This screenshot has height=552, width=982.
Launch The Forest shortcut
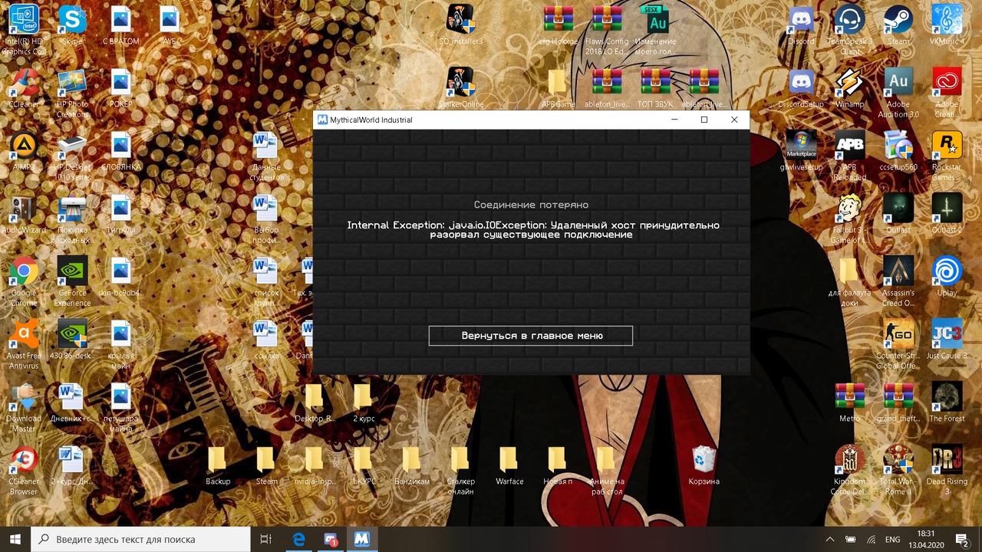pos(947,402)
